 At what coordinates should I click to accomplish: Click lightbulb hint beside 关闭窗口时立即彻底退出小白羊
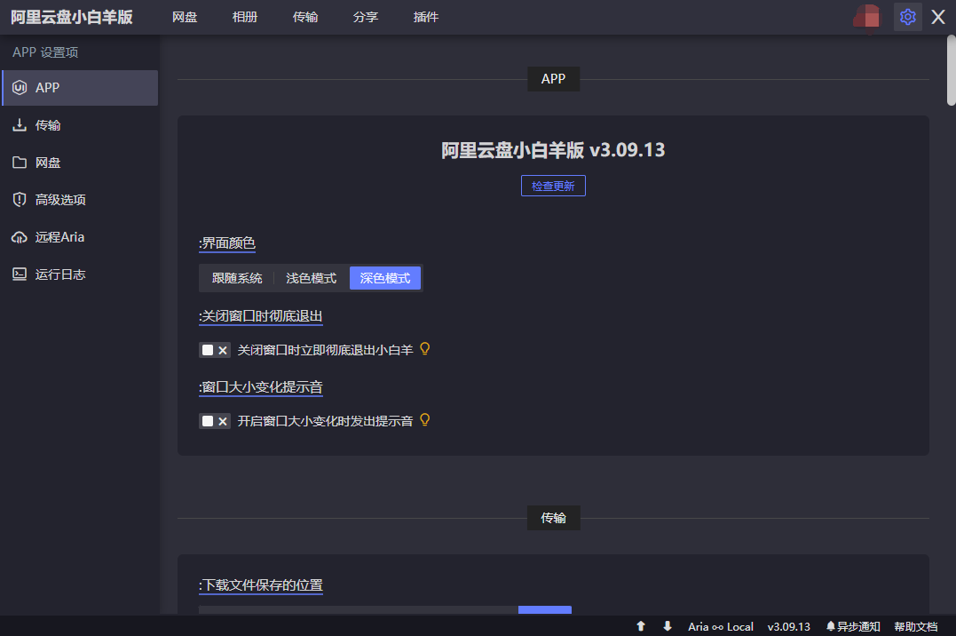pyautogui.click(x=425, y=349)
